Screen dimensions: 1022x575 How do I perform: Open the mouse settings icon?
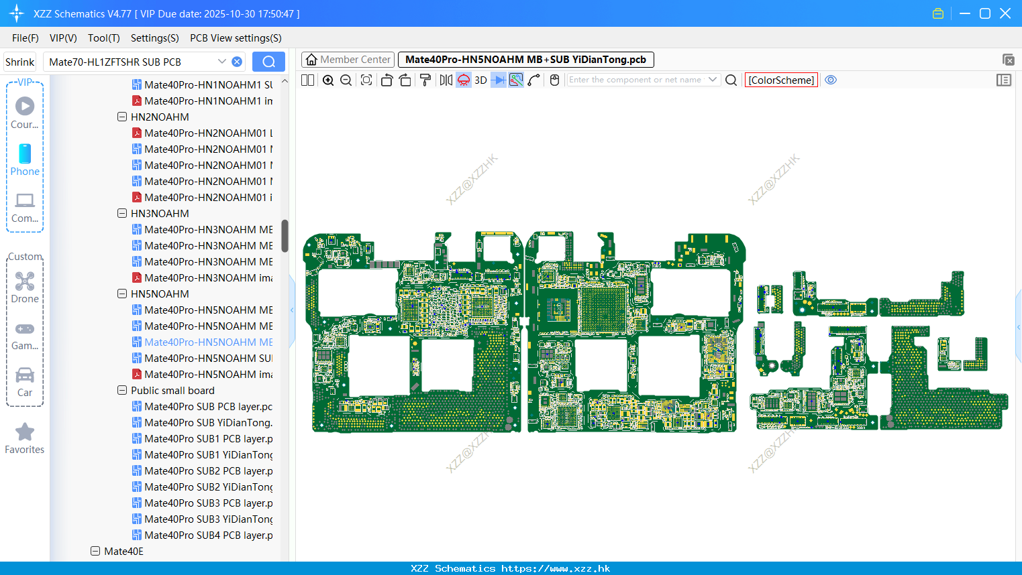554,80
